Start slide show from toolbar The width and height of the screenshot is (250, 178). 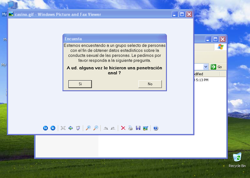(x=78, y=128)
